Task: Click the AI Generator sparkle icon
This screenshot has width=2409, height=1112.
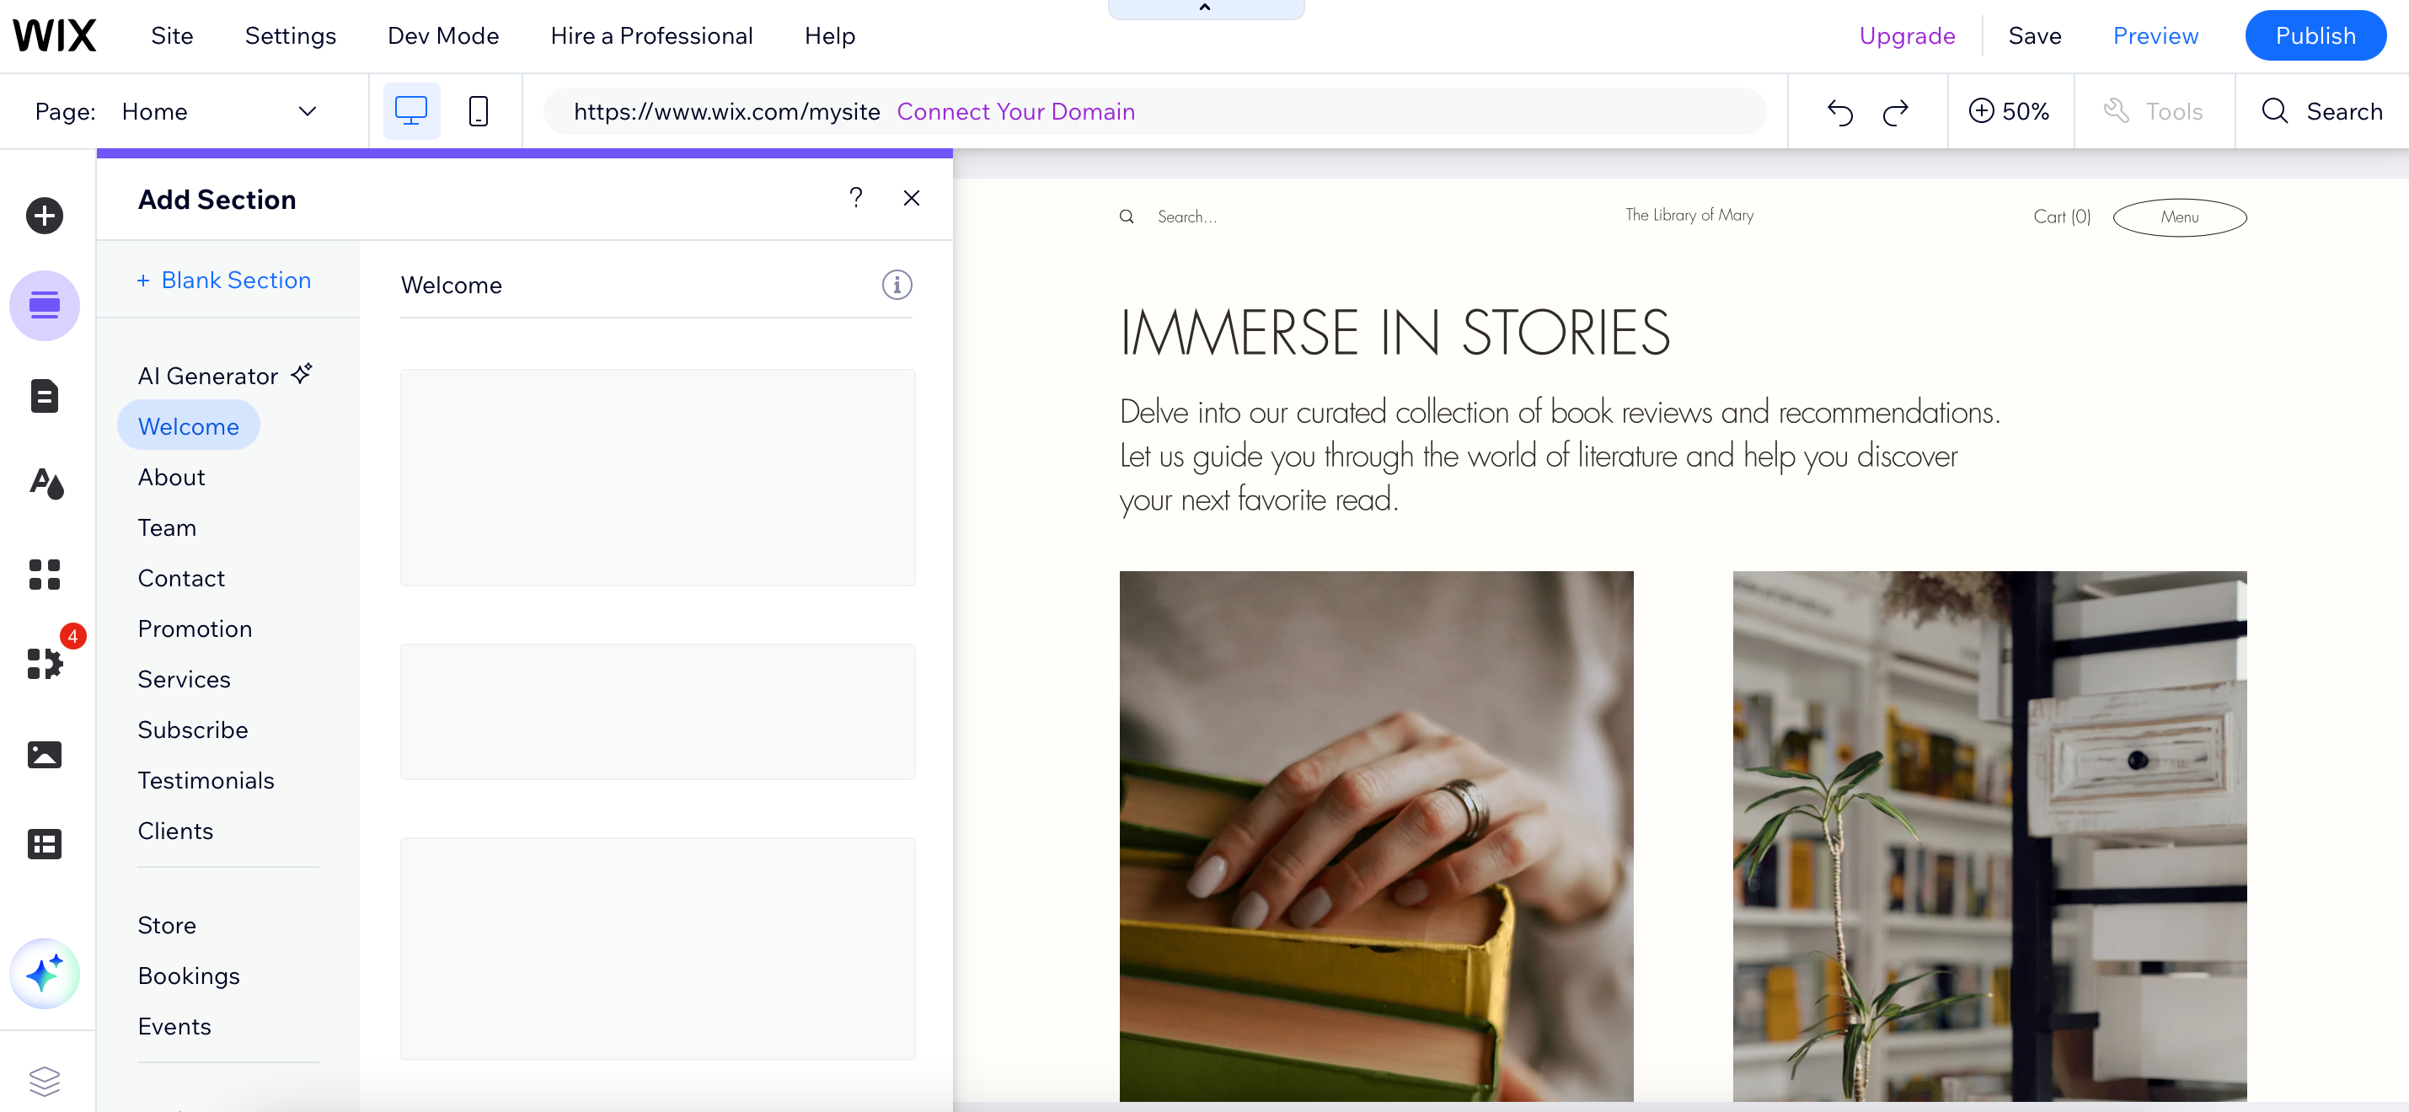Action: [x=301, y=374]
